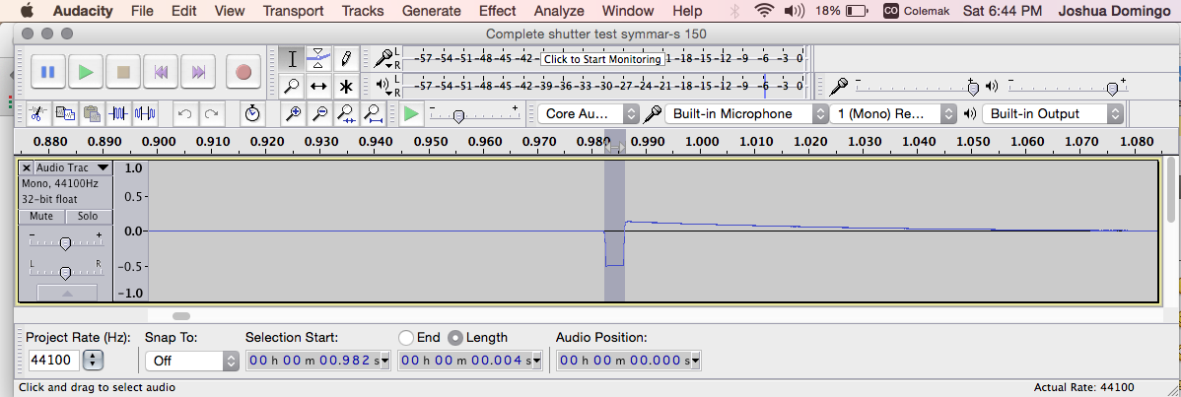
Task: Click the Cut scissors icon
Action: tap(37, 114)
